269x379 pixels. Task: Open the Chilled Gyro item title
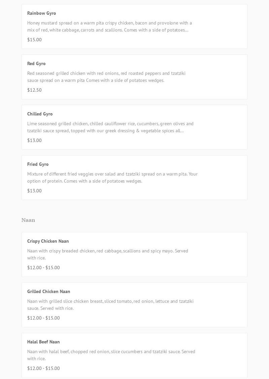click(x=40, y=114)
